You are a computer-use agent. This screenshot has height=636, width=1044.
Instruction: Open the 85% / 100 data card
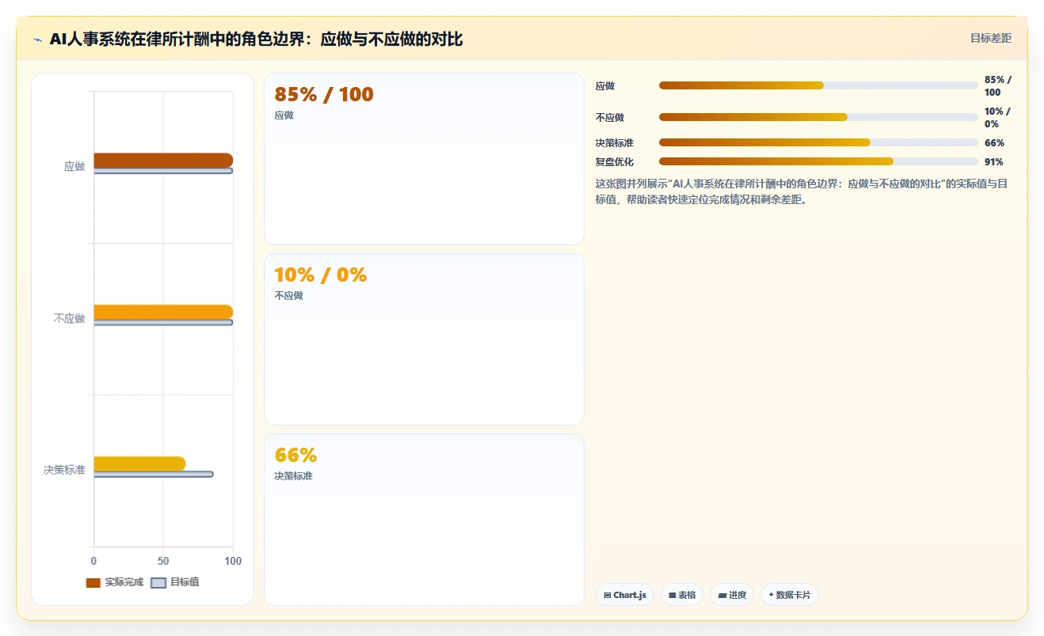click(x=424, y=159)
